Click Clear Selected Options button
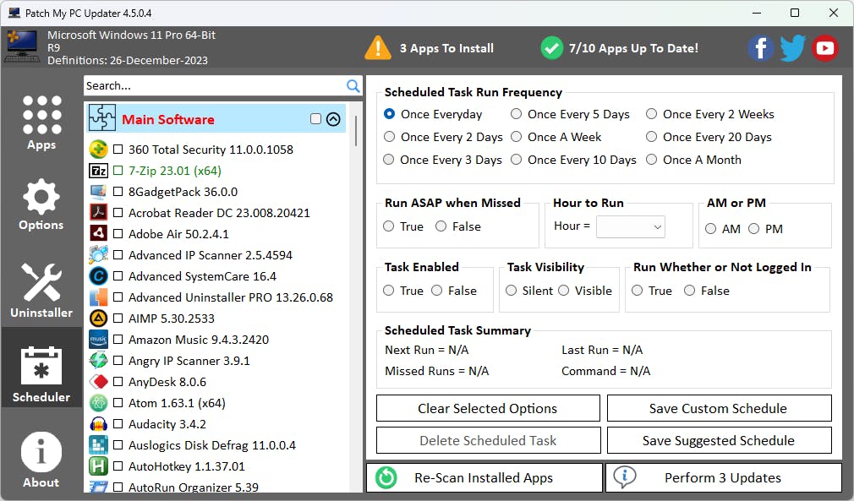 point(488,408)
